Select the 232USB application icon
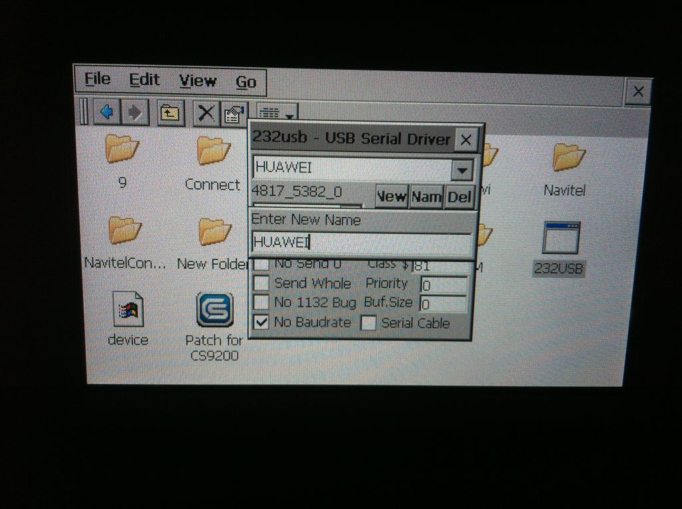Image resolution: width=682 pixels, height=509 pixels. pyautogui.click(x=559, y=249)
